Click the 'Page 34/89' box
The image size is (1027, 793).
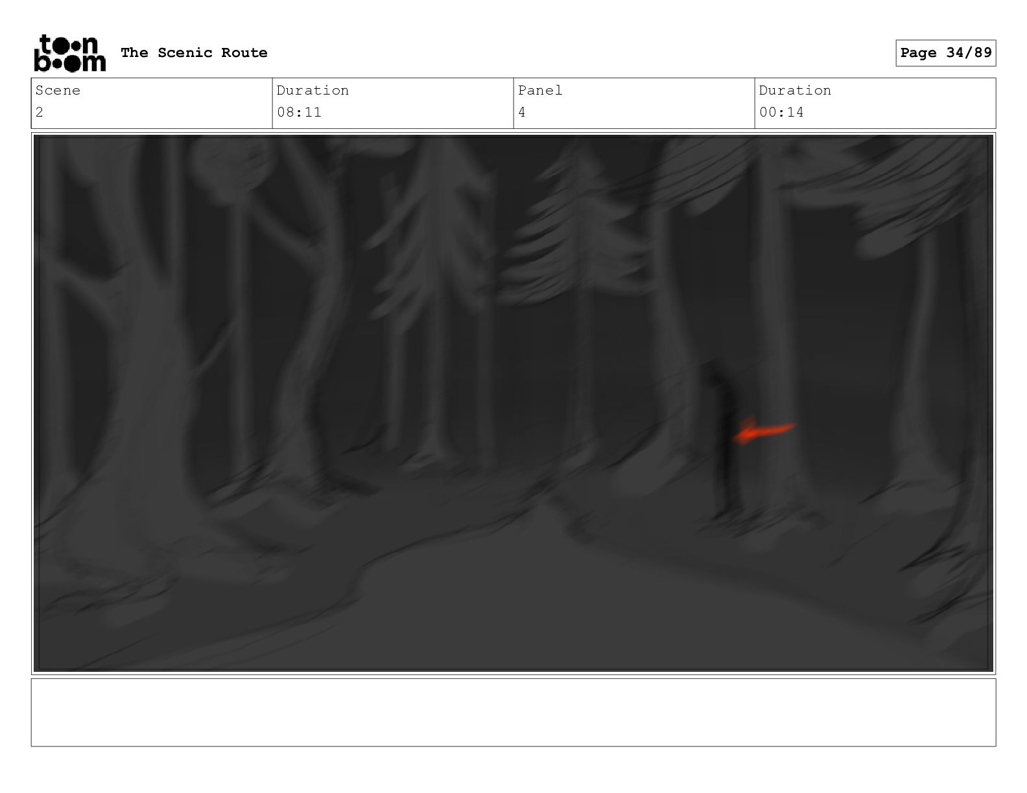[x=945, y=52]
